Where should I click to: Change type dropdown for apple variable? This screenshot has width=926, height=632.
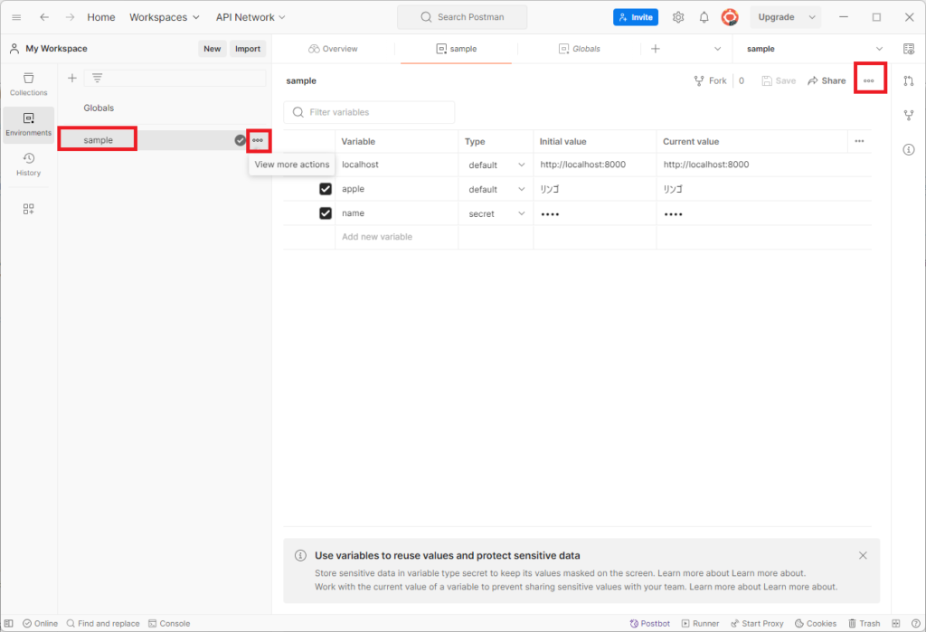pos(496,189)
